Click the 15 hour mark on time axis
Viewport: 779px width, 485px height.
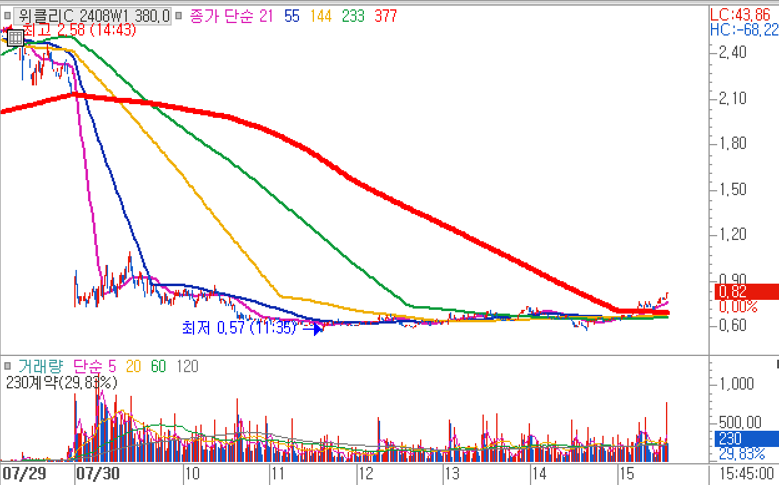pyautogui.click(x=627, y=474)
